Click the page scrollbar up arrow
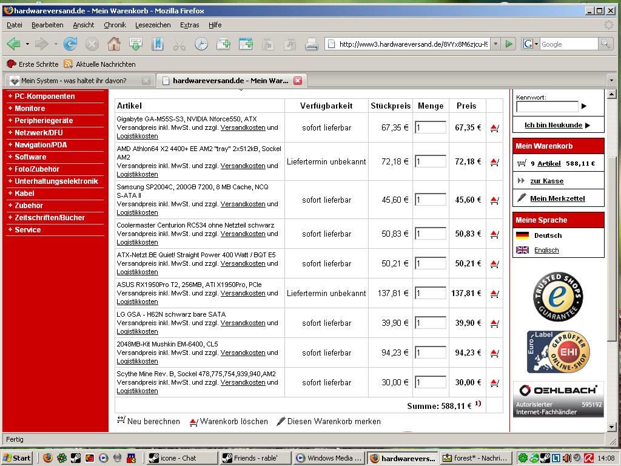Viewport: 621px width, 466px height. [611, 94]
